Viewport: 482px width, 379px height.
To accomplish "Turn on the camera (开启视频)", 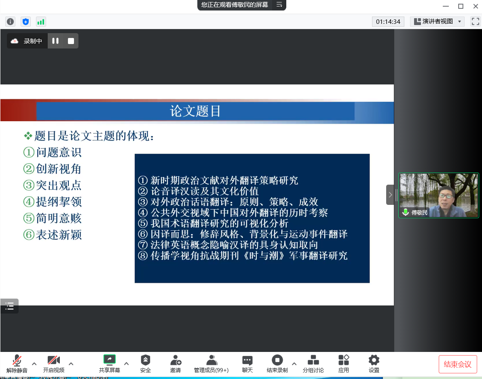I will tap(54, 363).
